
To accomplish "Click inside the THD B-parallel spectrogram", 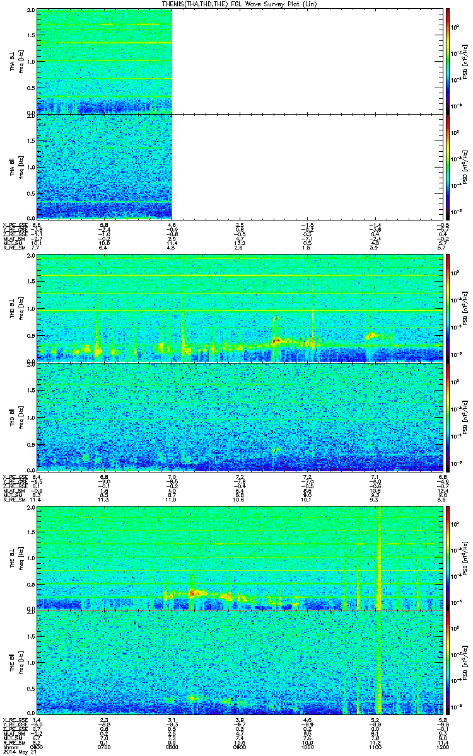I will pos(238,417).
